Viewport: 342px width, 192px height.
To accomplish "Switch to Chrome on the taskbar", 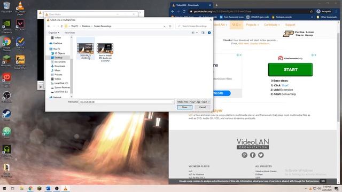I will click(x=30, y=188).
